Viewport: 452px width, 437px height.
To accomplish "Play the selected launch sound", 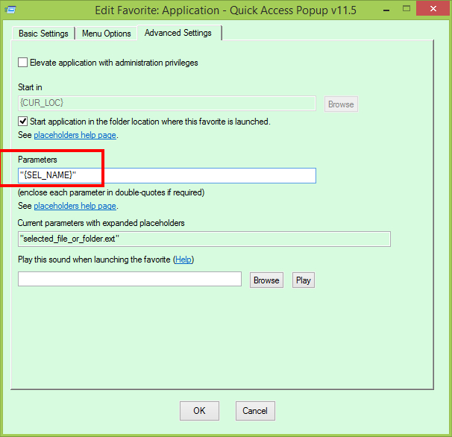I will pos(304,280).
